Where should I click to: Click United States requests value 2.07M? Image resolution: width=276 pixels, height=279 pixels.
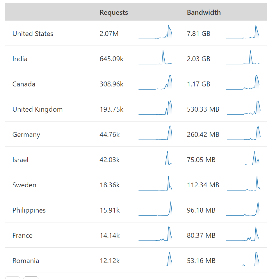click(109, 34)
